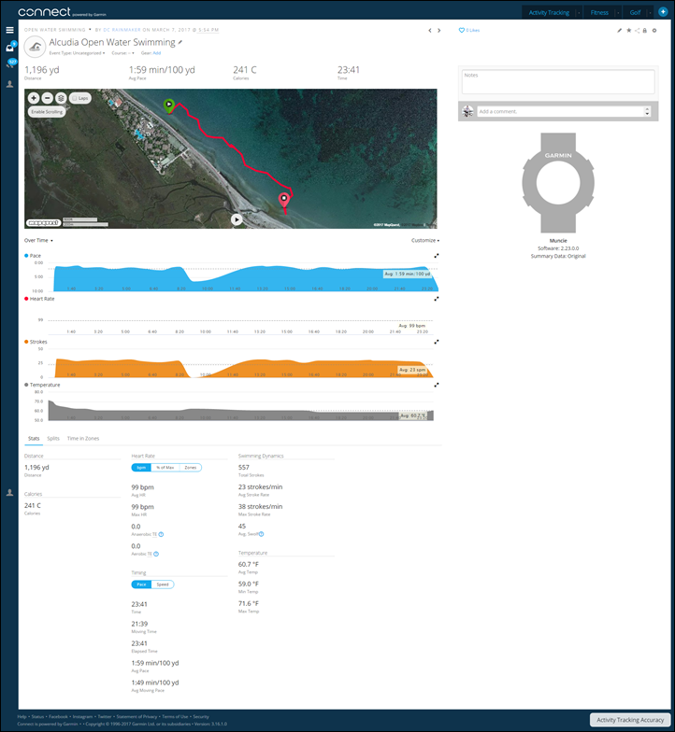The height and width of the screenshot is (732, 675).
Task: Open the Anaerobic TE help icon
Action: [162, 534]
